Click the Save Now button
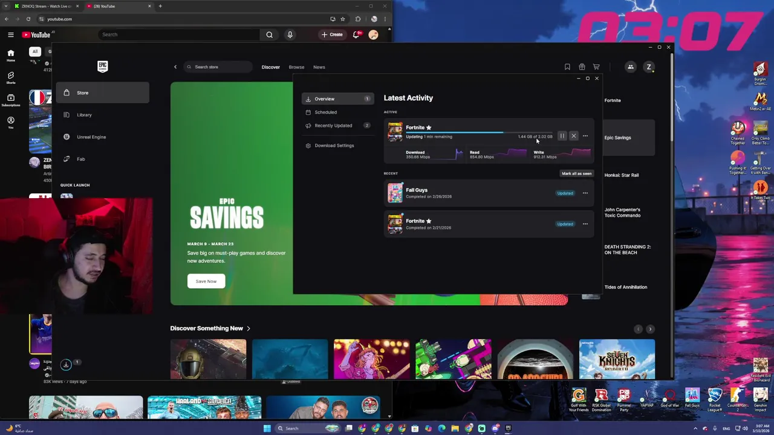This screenshot has height=435, width=774. pos(206,281)
